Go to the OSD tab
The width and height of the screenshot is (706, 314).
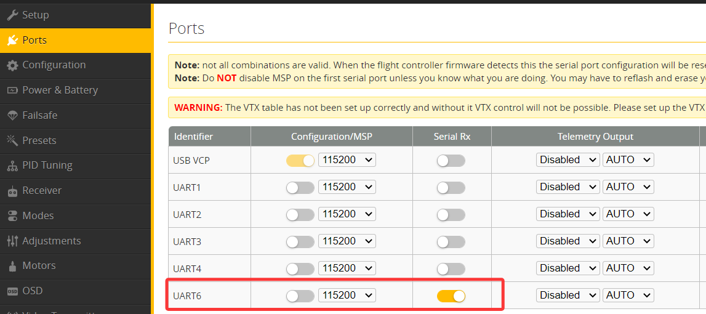[32, 291]
